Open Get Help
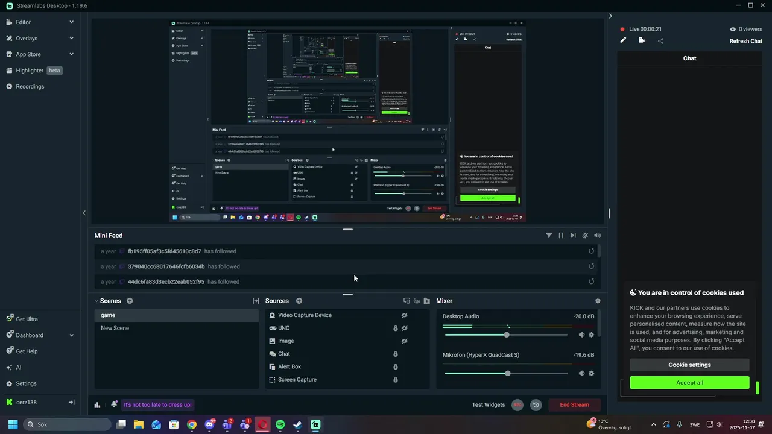Image resolution: width=772 pixels, height=434 pixels. pyautogui.click(x=27, y=351)
